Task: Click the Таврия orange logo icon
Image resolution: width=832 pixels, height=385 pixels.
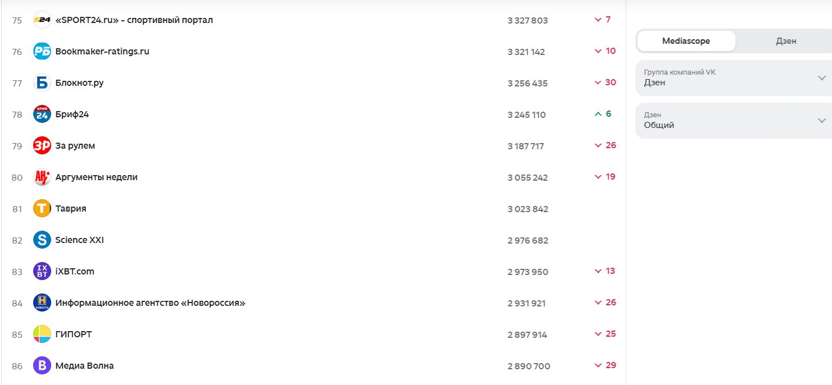Action: pyautogui.click(x=42, y=209)
